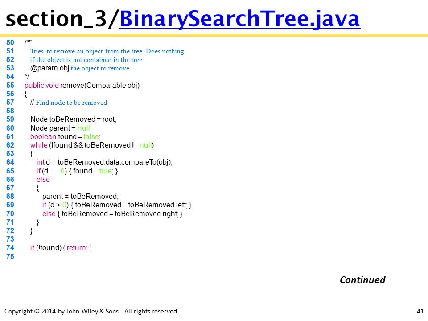428x321 pixels.
Task: Click the 'else' keyword on line 66
Action: (x=43, y=180)
